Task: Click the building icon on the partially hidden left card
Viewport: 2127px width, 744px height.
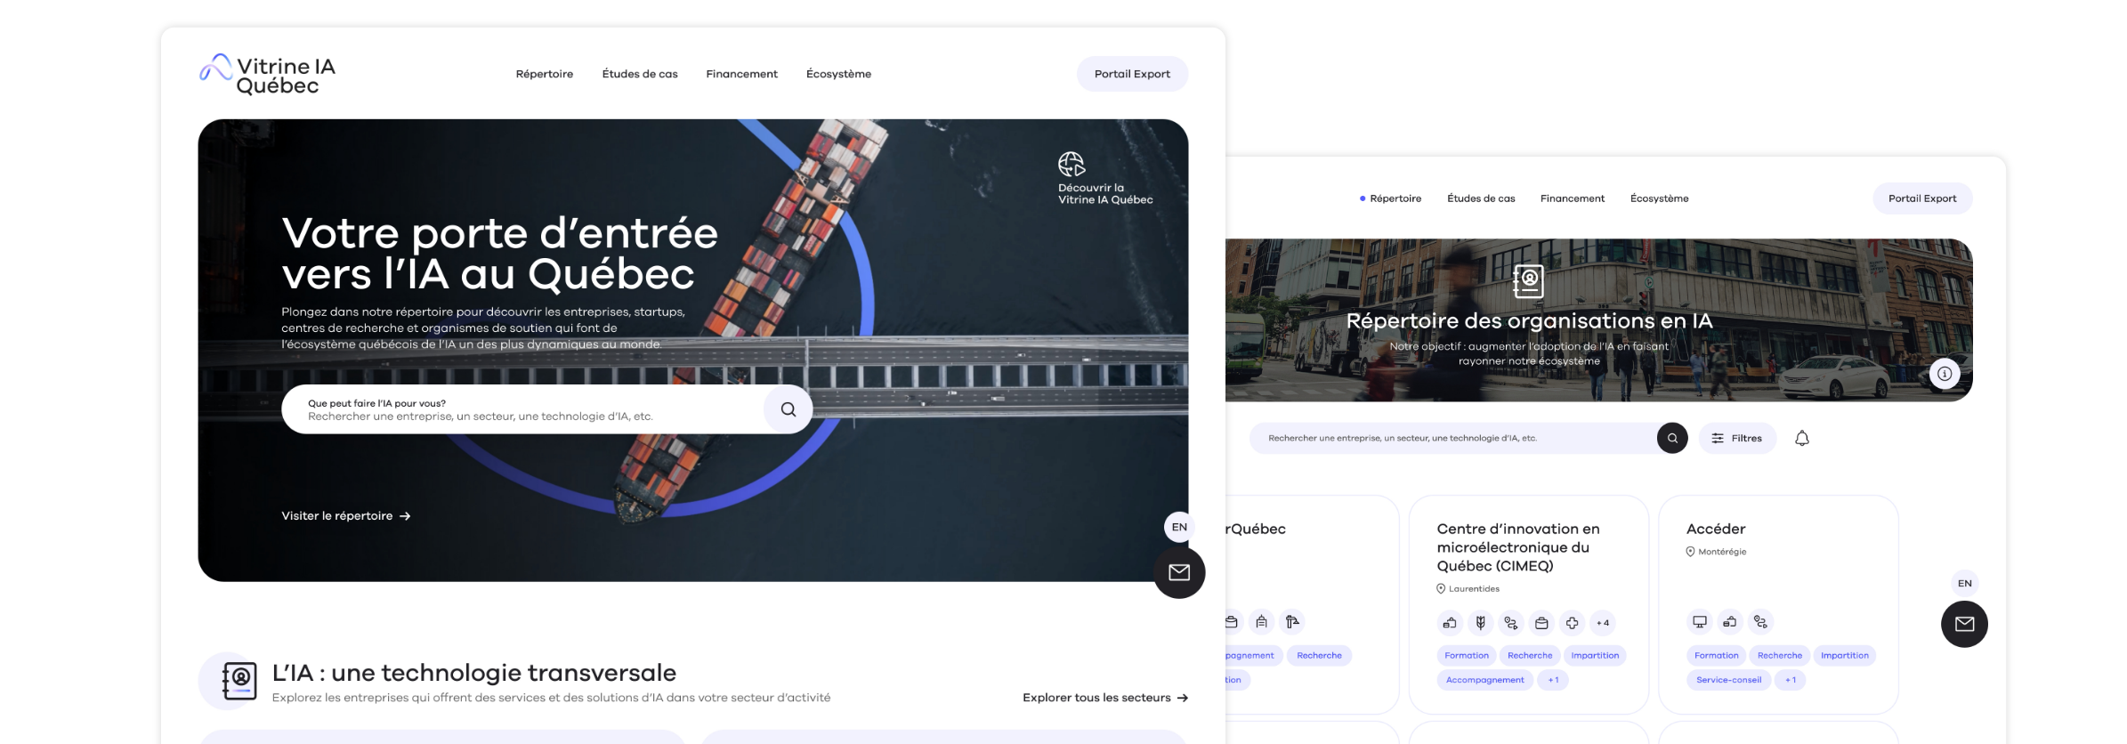Action: click(1261, 622)
